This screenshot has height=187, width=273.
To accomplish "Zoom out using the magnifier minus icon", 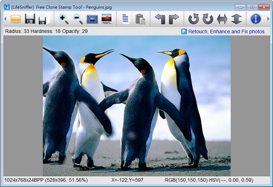I will click(78, 19).
